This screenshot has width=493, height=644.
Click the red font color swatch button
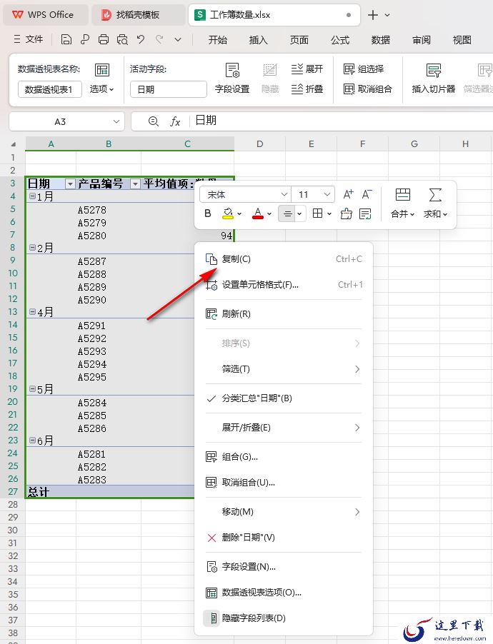(258, 213)
